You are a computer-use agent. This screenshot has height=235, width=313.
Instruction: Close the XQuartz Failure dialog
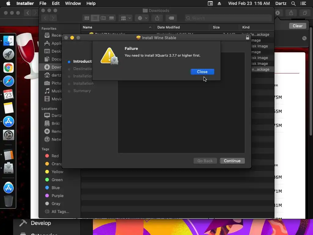(202, 72)
